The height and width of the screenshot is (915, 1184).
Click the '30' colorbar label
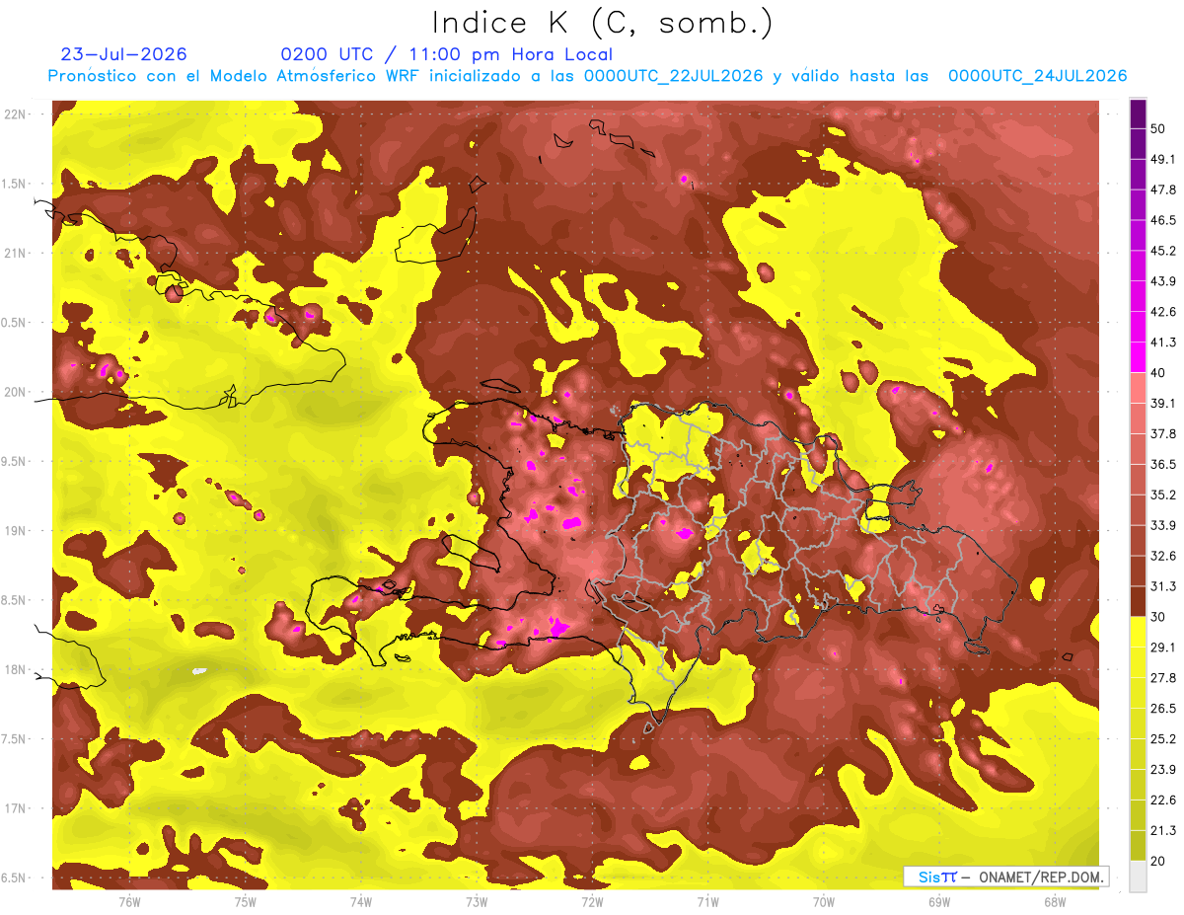click(x=1158, y=617)
